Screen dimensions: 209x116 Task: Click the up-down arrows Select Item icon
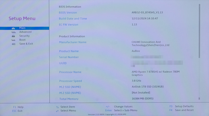pos(57,107)
